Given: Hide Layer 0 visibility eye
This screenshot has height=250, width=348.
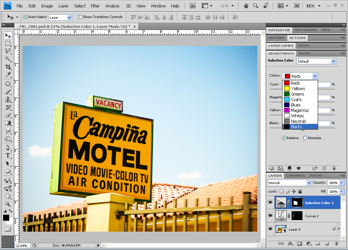Looking at the screenshot, I should tap(270, 229).
